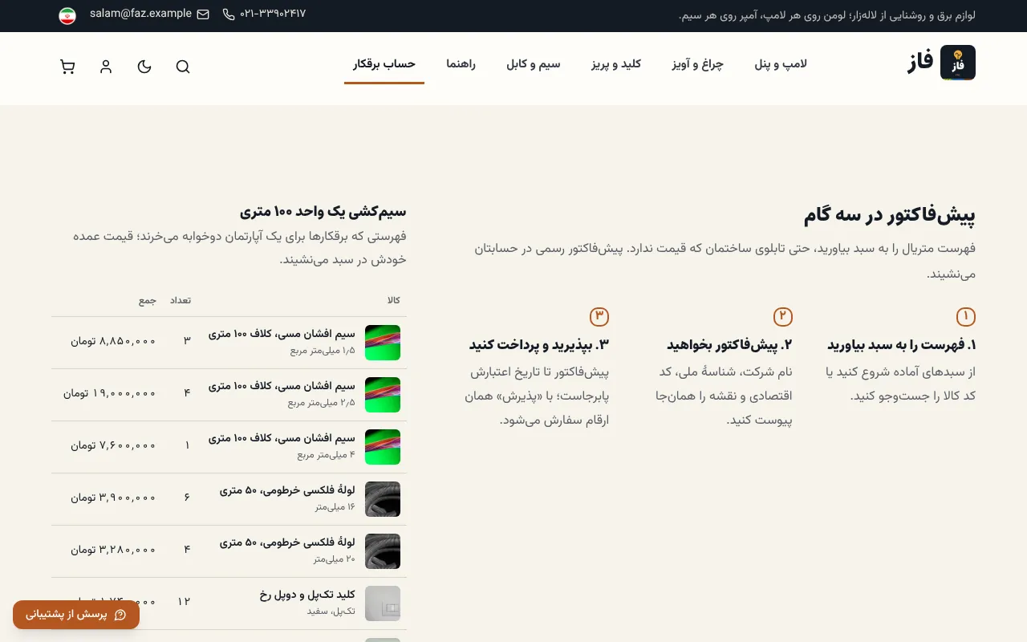
Task: Click step heading ۲. پیش‌فاکتور بخواهید
Action: pyautogui.click(x=729, y=345)
